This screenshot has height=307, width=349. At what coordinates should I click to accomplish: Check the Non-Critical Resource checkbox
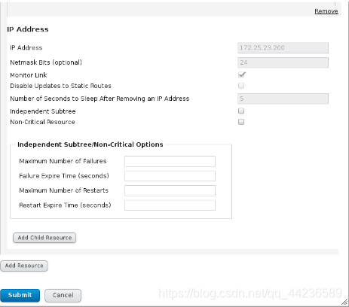tap(241, 122)
